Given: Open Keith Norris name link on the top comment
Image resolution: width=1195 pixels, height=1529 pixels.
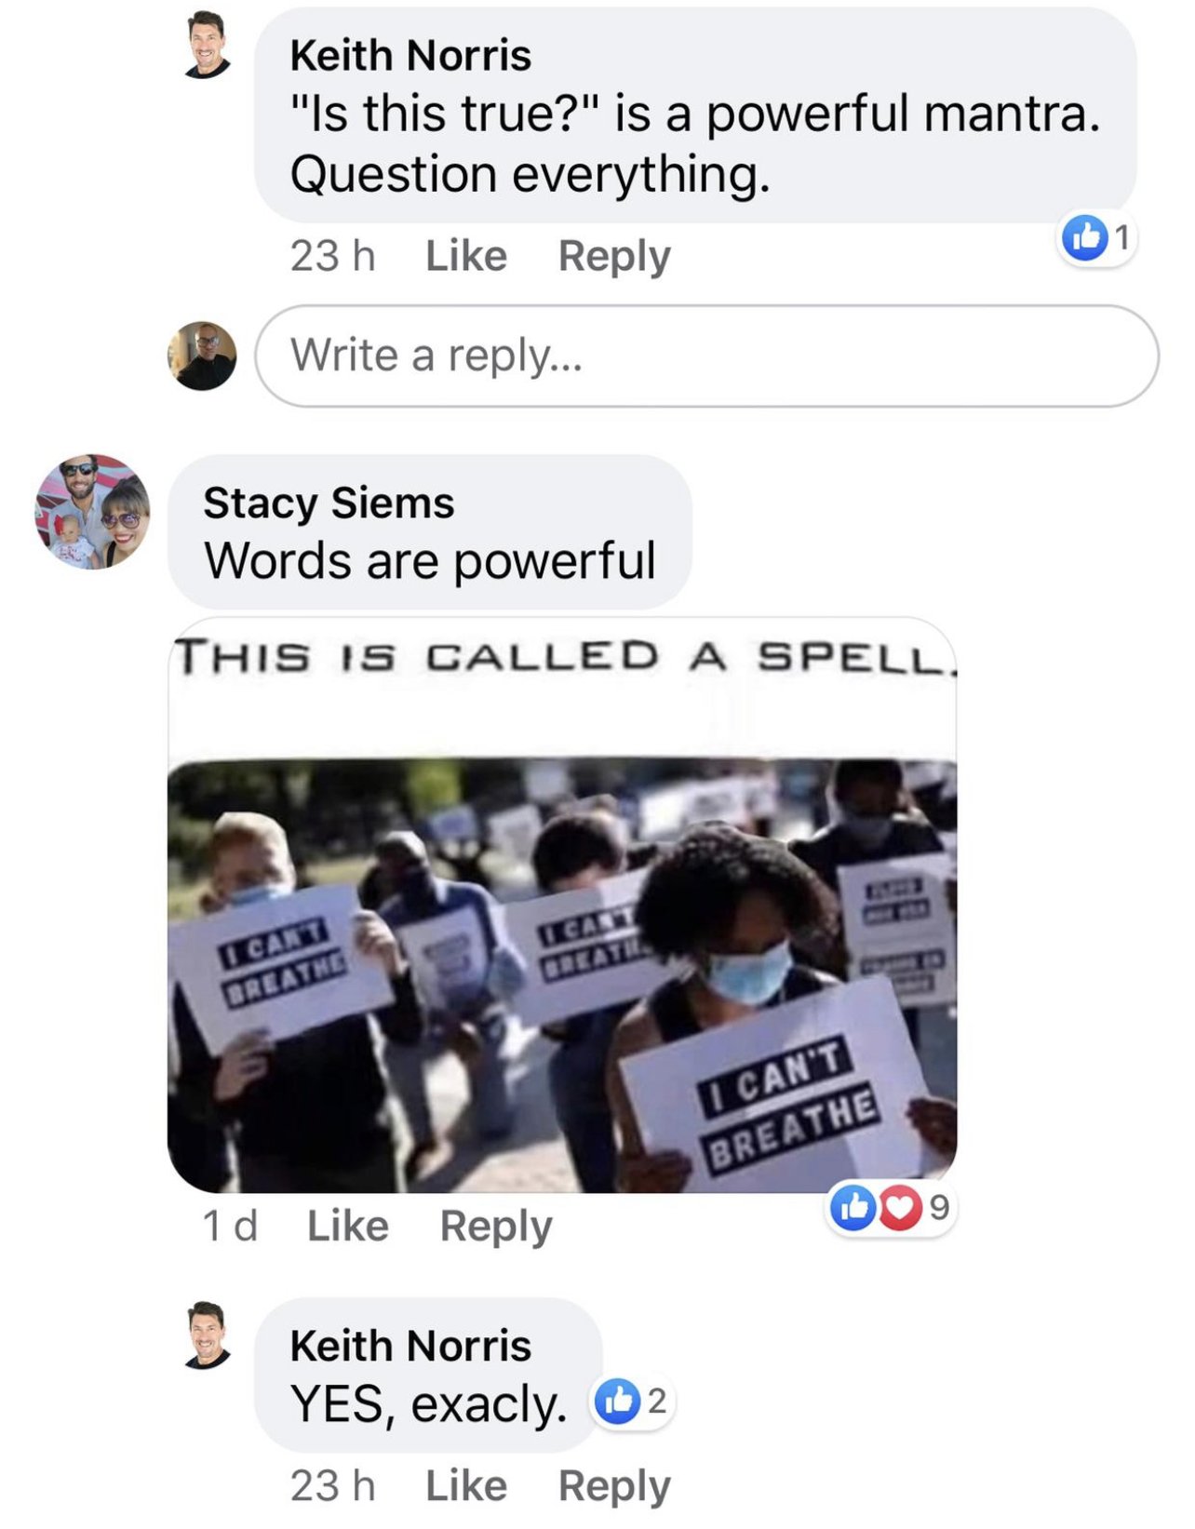Looking at the screenshot, I should (x=410, y=56).
